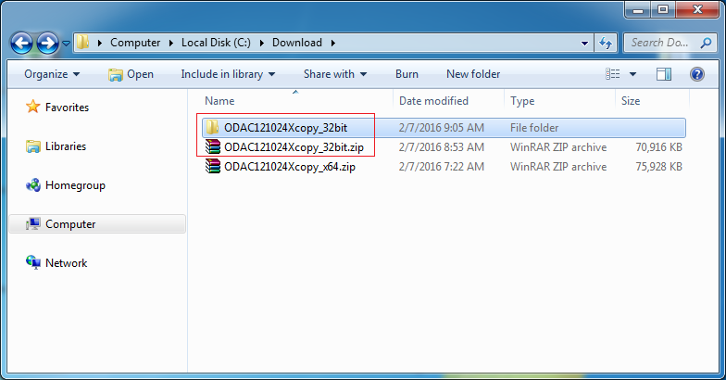Select Libraries in navigation pane
726x380 pixels.
click(x=65, y=146)
